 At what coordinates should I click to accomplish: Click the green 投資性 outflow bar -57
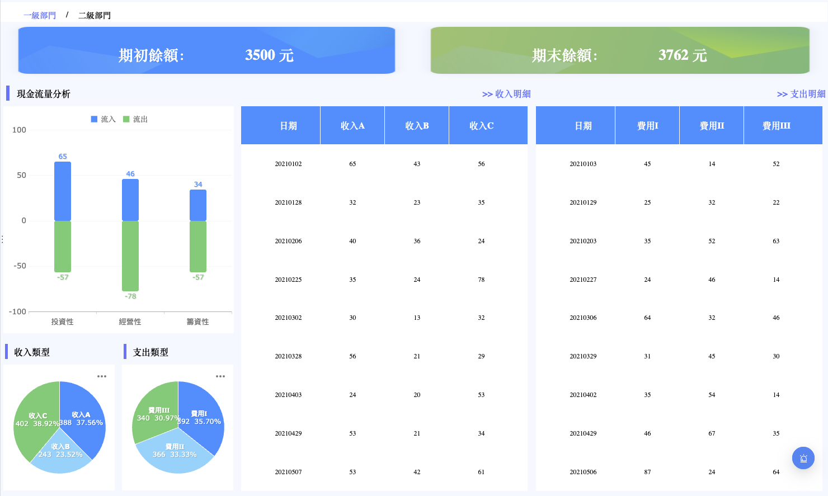point(63,247)
